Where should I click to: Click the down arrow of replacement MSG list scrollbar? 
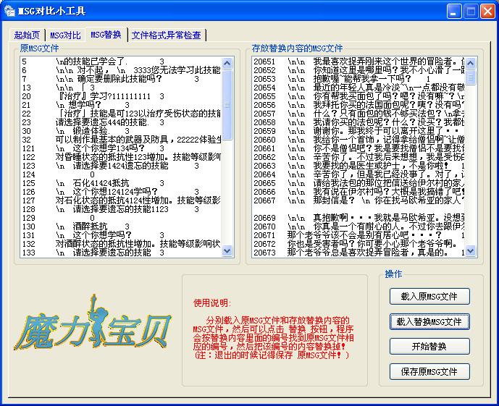click(471, 252)
